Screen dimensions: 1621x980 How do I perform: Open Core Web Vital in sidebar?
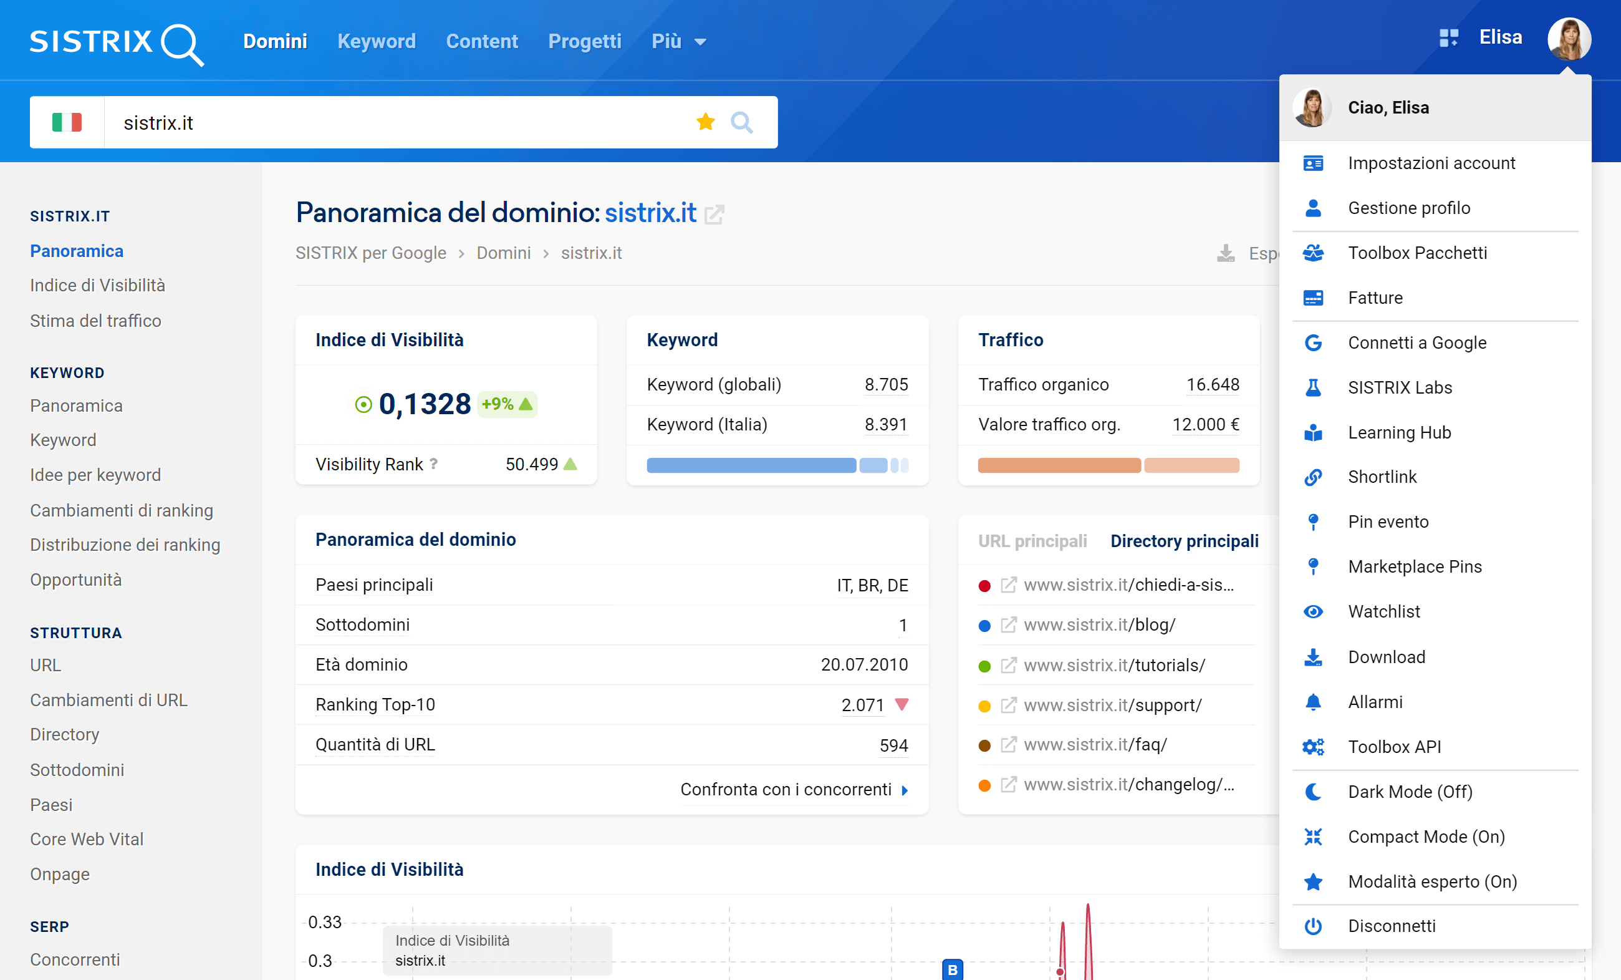tap(87, 839)
